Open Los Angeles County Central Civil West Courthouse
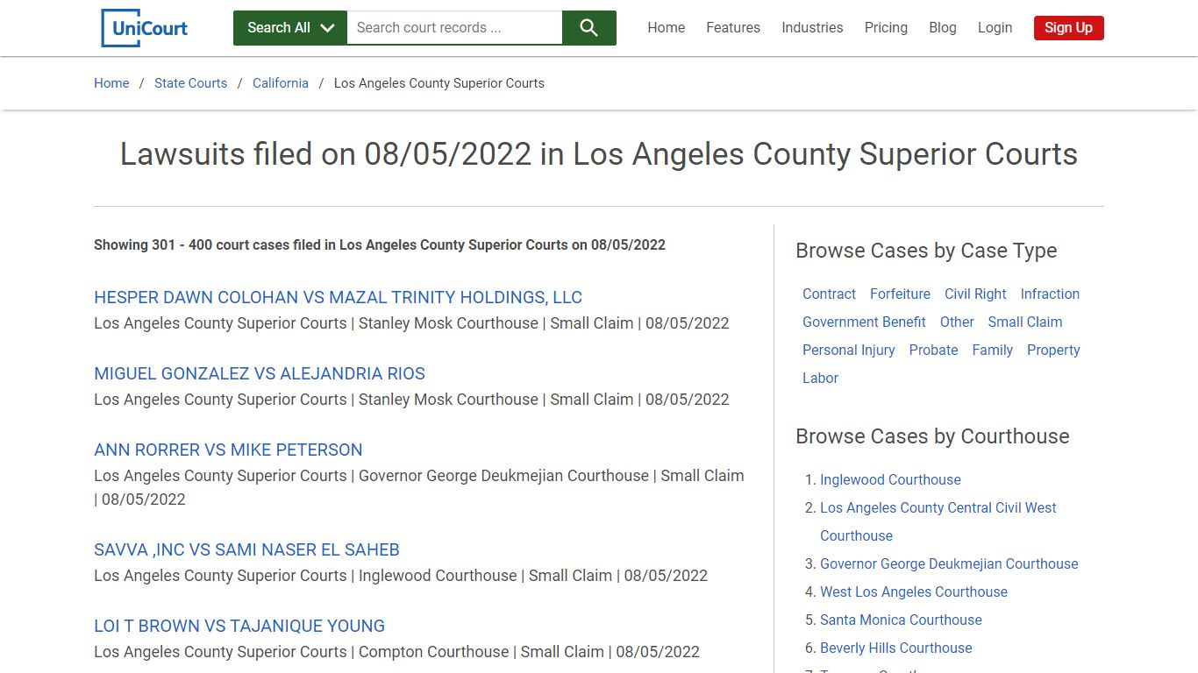Image resolution: width=1198 pixels, height=673 pixels. [x=938, y=521]
